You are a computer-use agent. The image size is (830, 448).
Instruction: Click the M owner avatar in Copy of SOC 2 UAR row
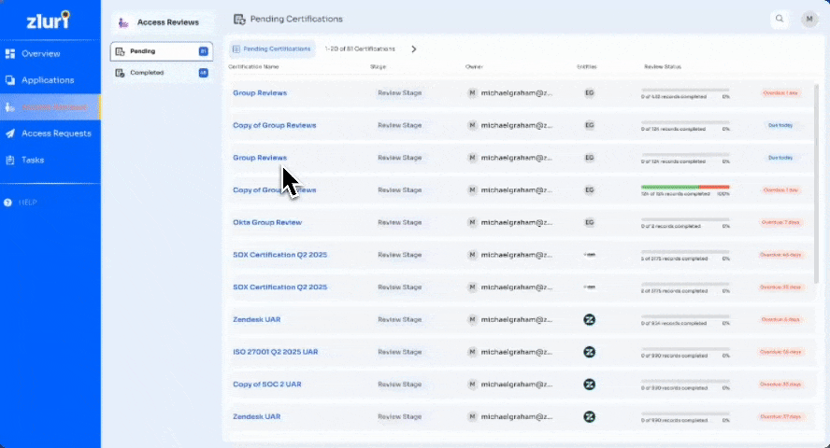point(472,385)
